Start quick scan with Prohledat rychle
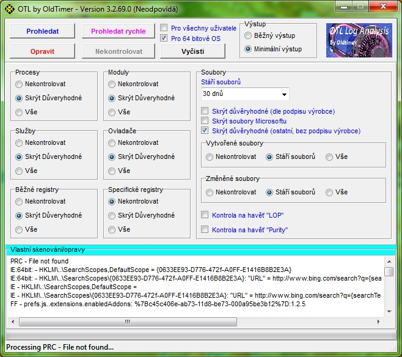Viewport: 402px width, 357px height. [118, 31]
